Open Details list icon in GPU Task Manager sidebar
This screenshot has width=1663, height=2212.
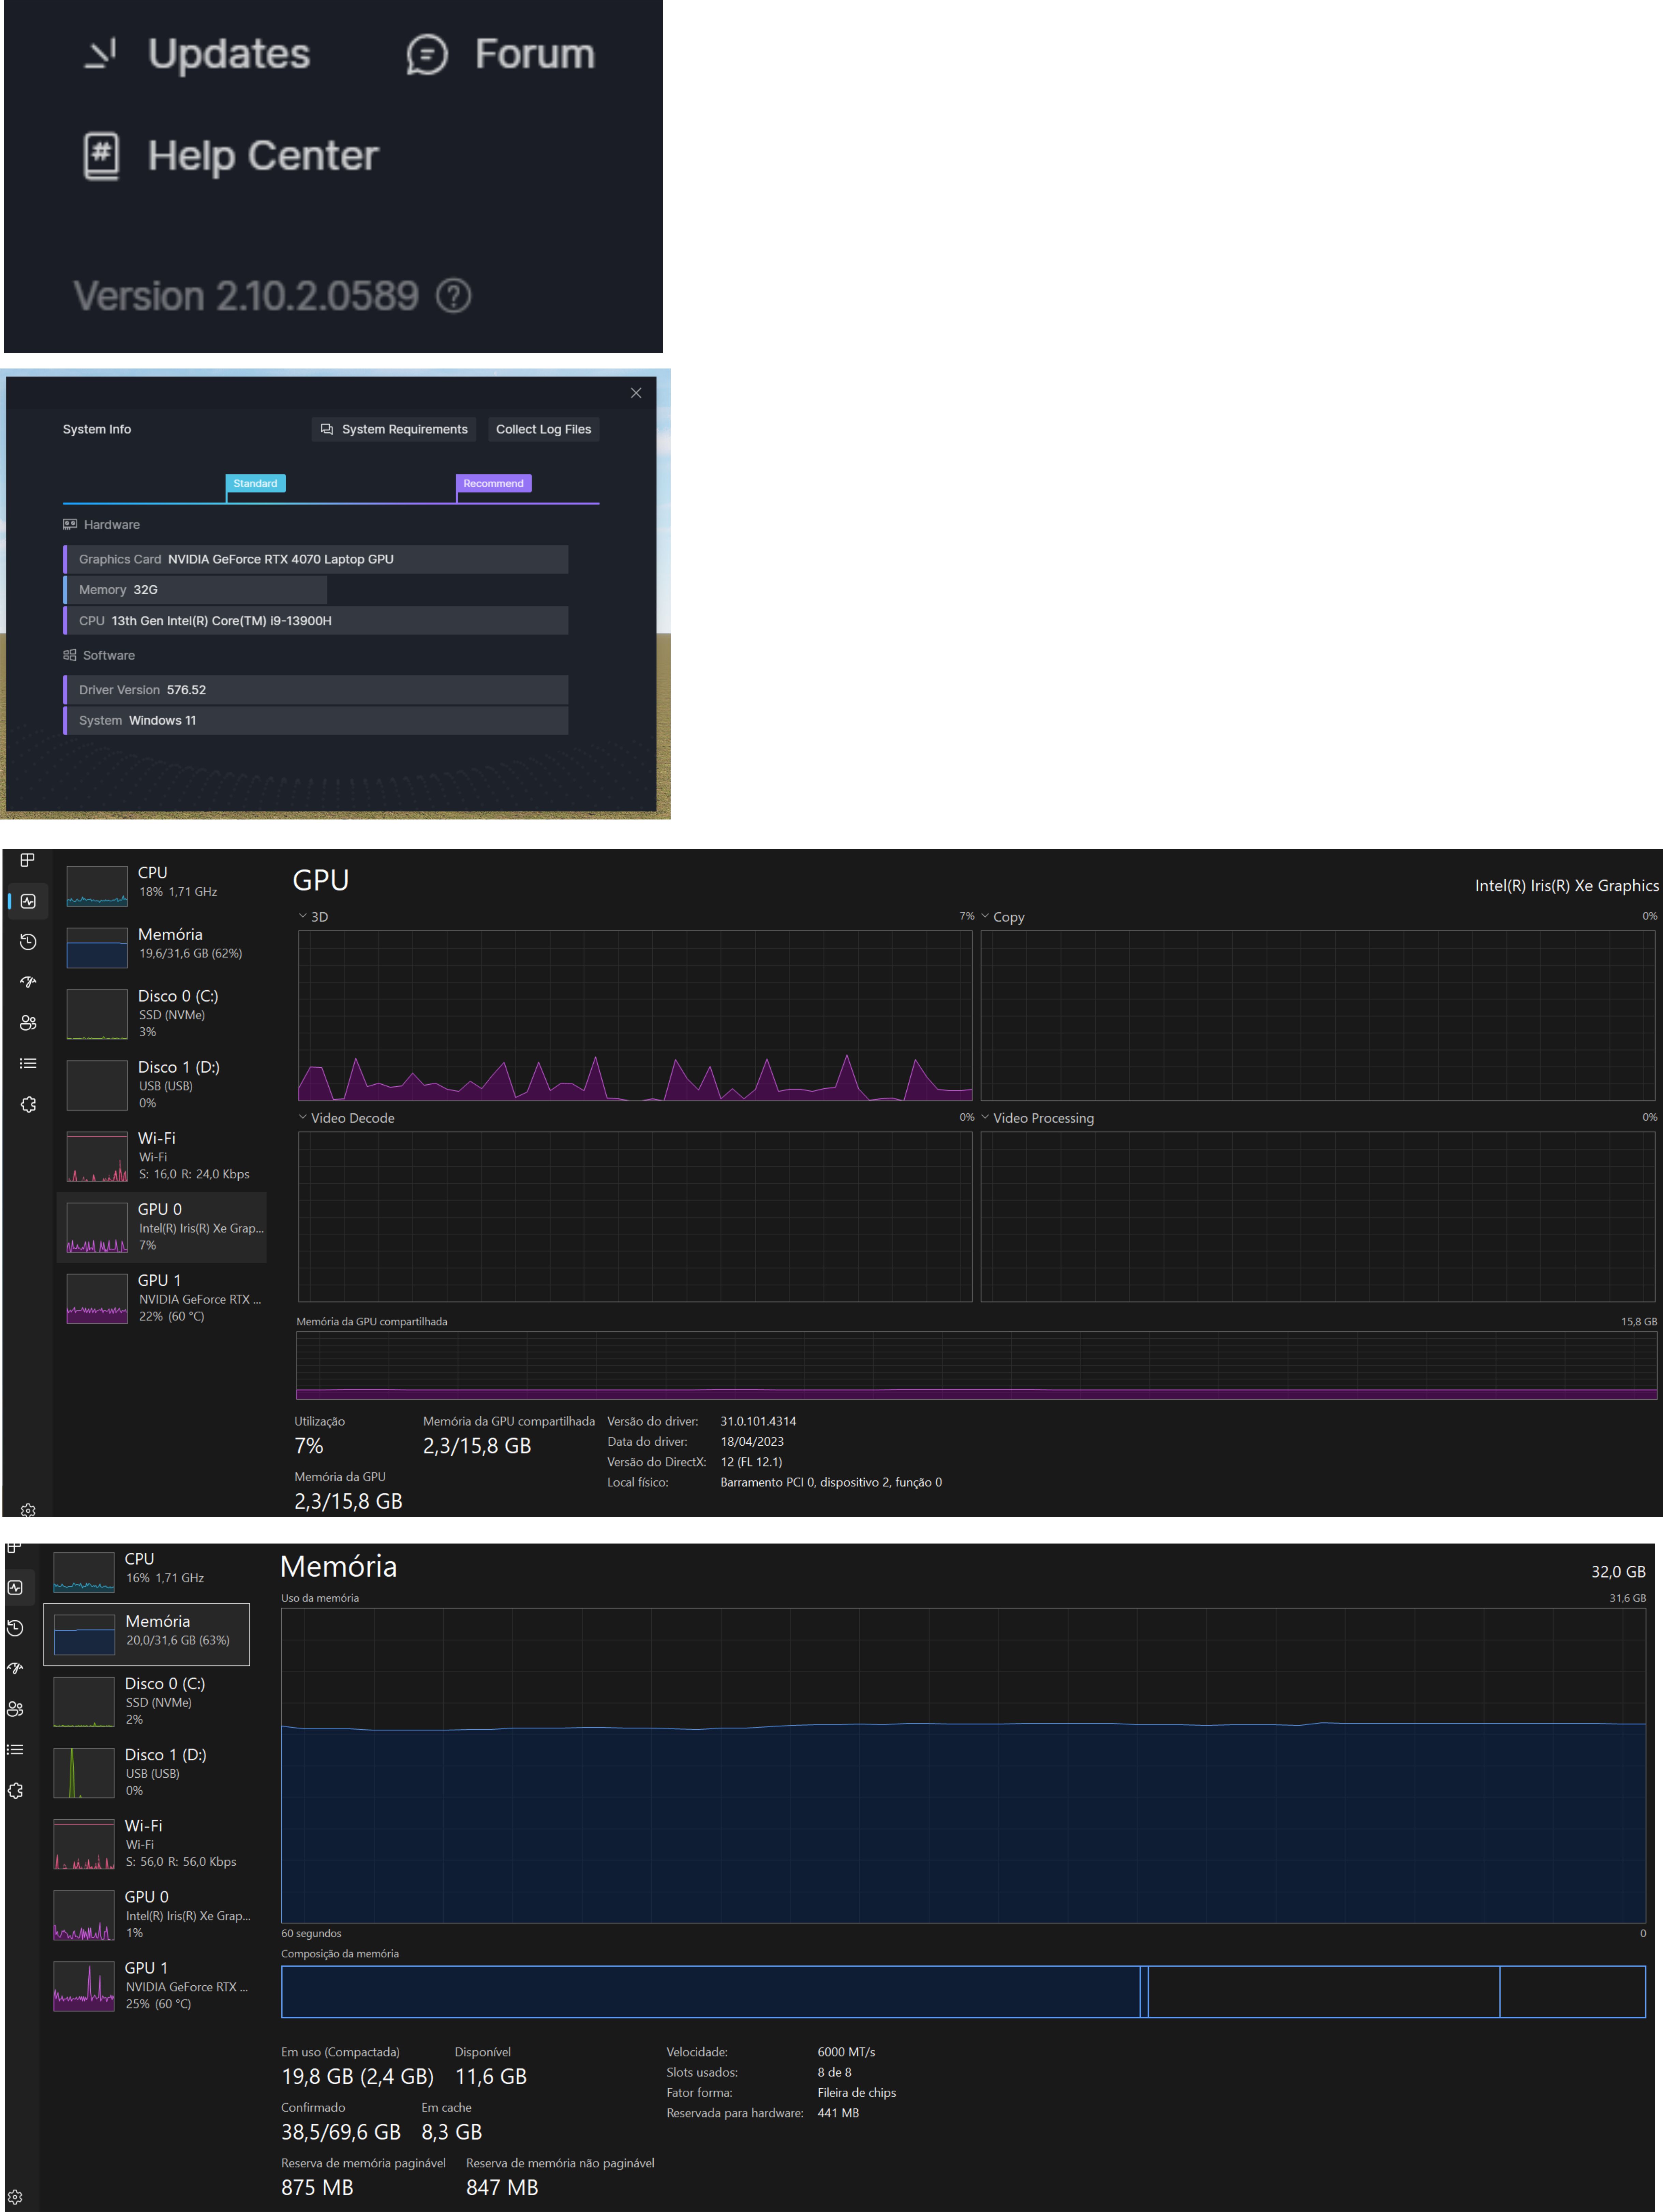pos(28,1064)
